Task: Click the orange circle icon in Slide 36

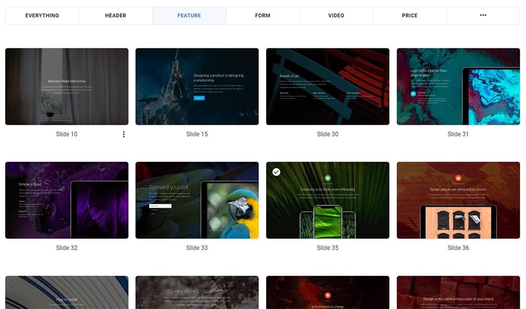Action: (458, 178)
